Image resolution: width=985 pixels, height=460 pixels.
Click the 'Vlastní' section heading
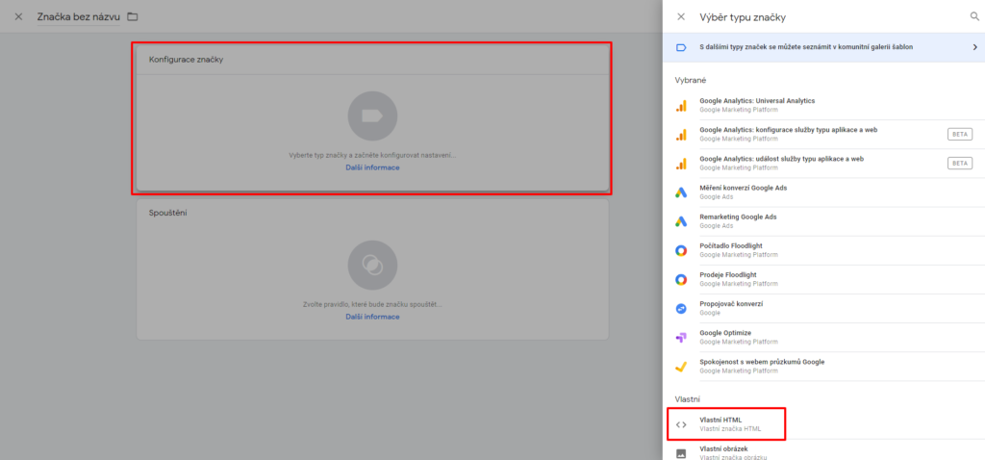point(688,399)
